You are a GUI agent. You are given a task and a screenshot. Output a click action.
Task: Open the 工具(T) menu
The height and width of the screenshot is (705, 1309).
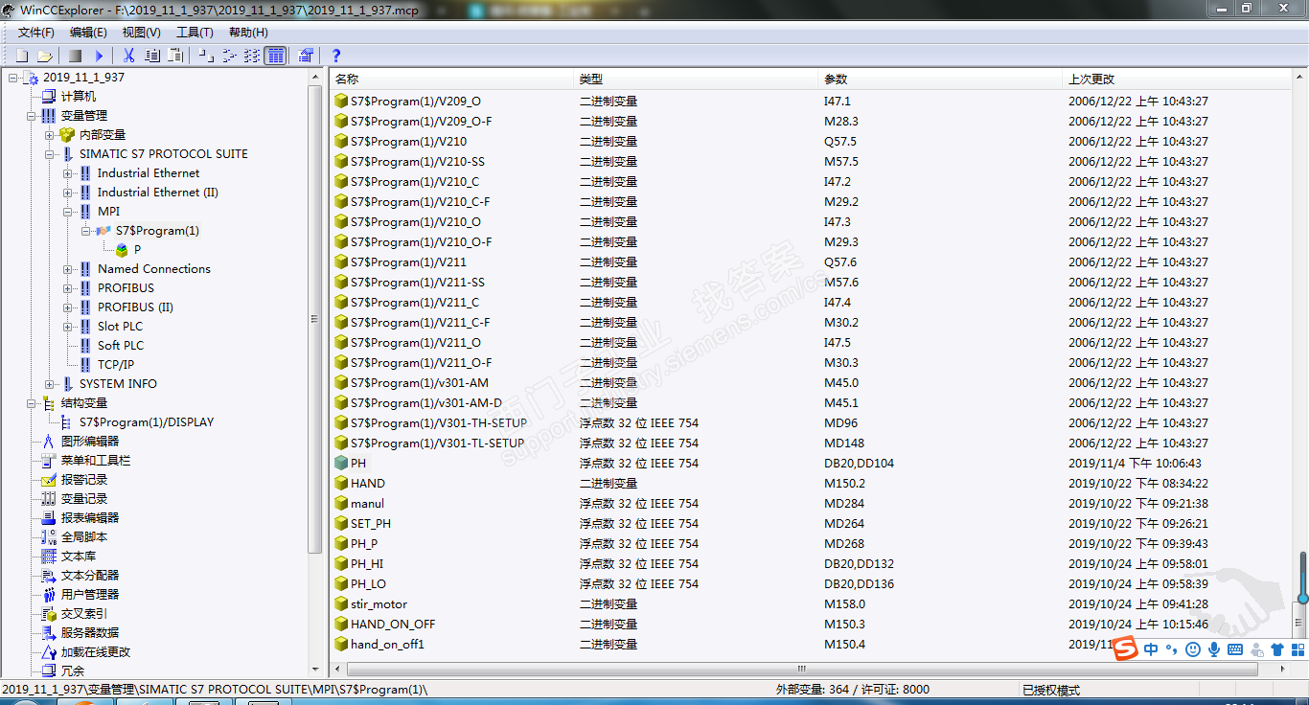tap(195, 33)
